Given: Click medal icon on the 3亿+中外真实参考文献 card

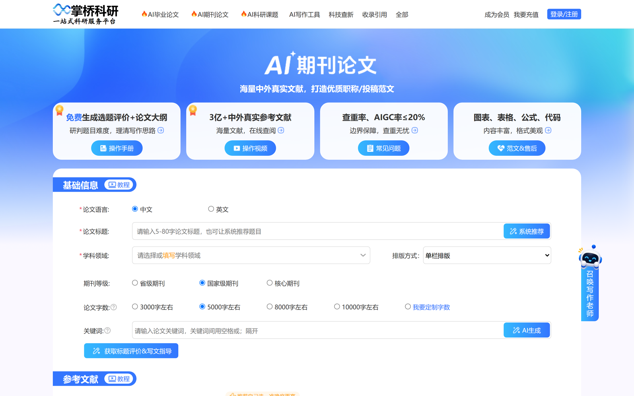Looking at the screenshot, I should (x=193, y=110).
